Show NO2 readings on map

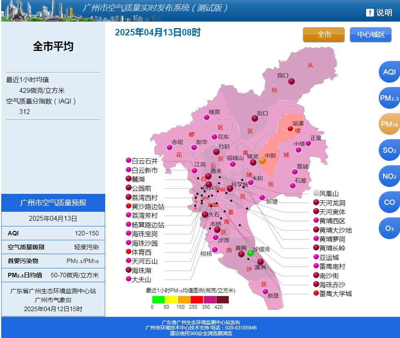pos(389,176)
